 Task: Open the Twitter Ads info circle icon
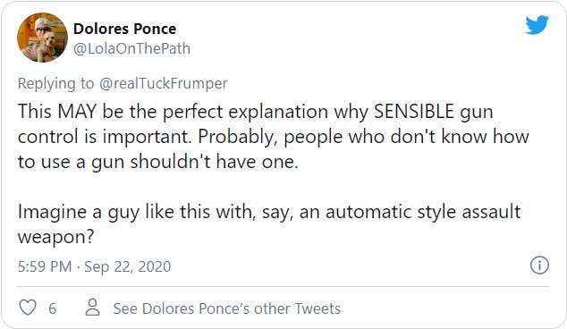click(x=539, y=266)
